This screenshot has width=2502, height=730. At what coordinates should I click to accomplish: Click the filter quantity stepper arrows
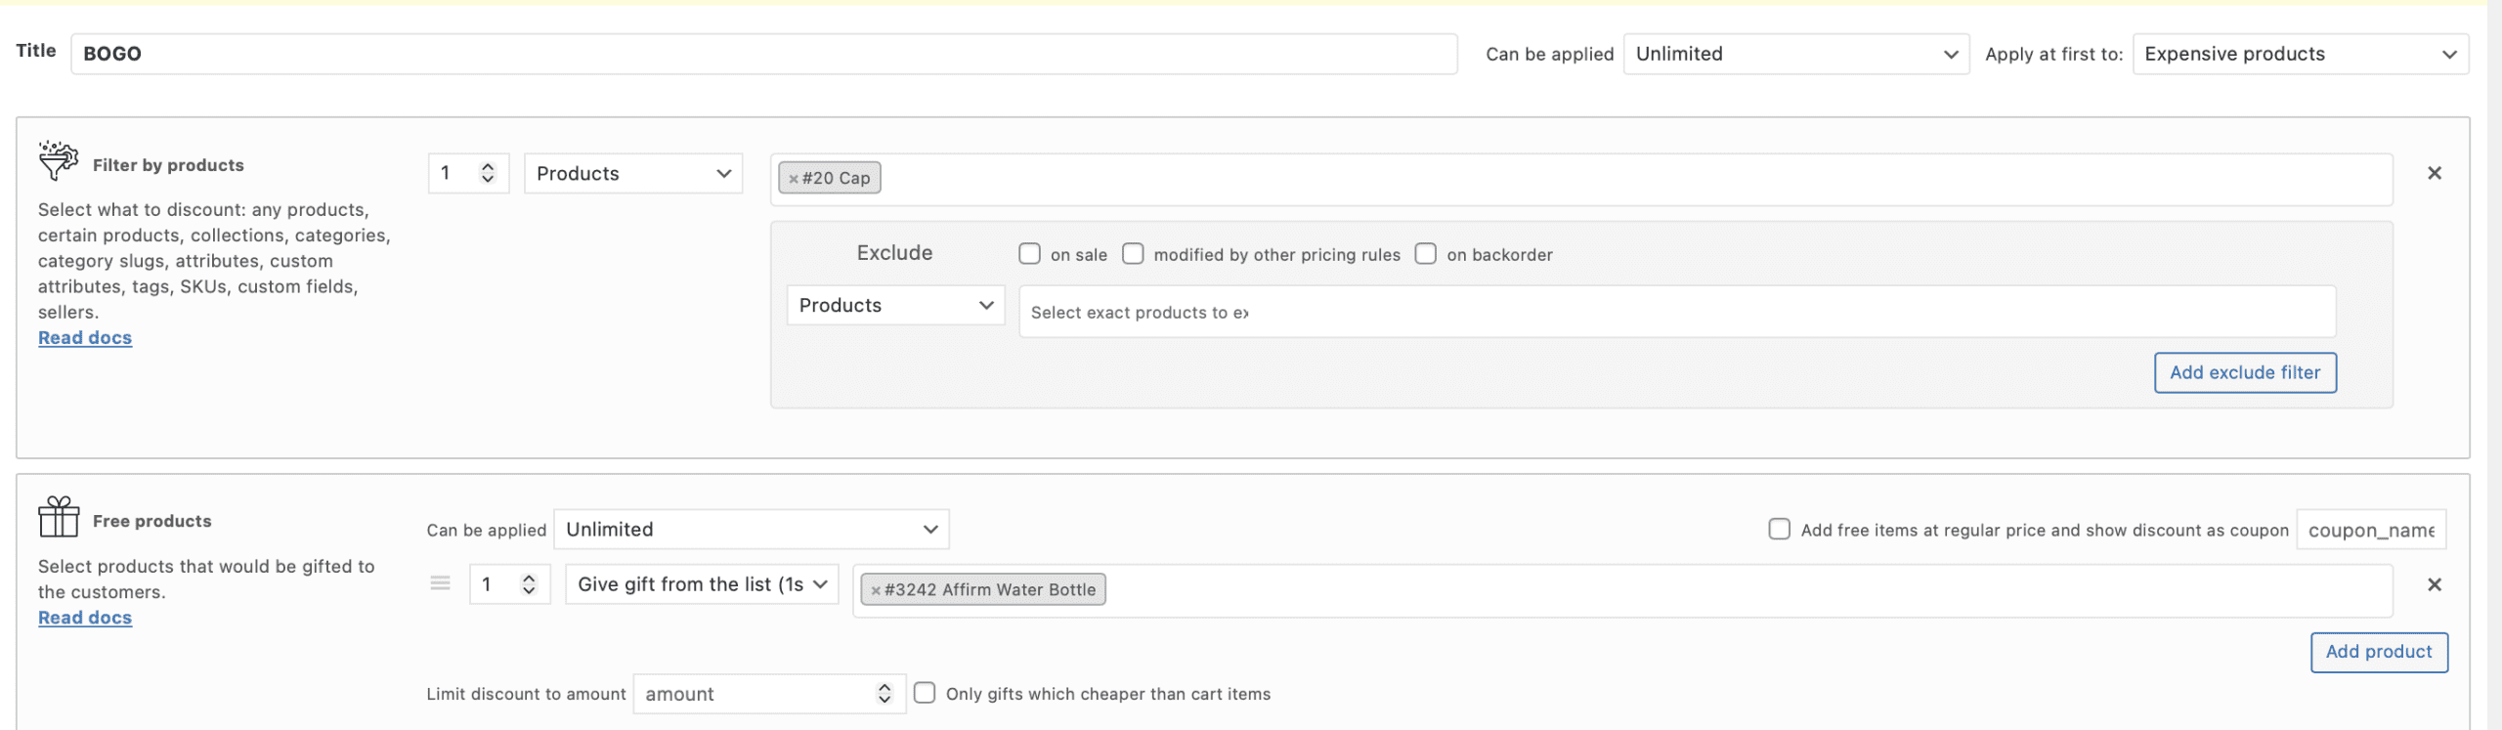[488, 173]
